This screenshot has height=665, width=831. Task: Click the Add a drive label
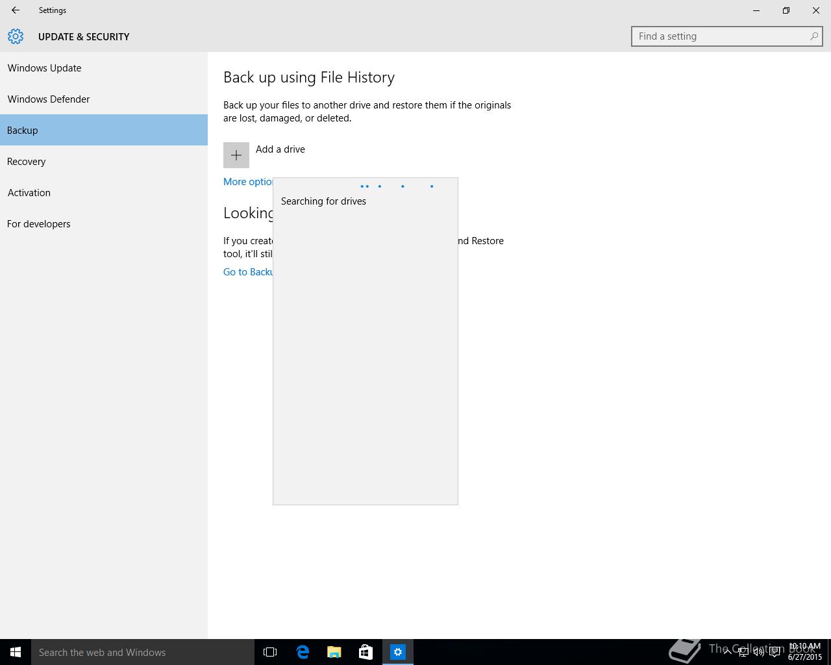click(280, 149)
